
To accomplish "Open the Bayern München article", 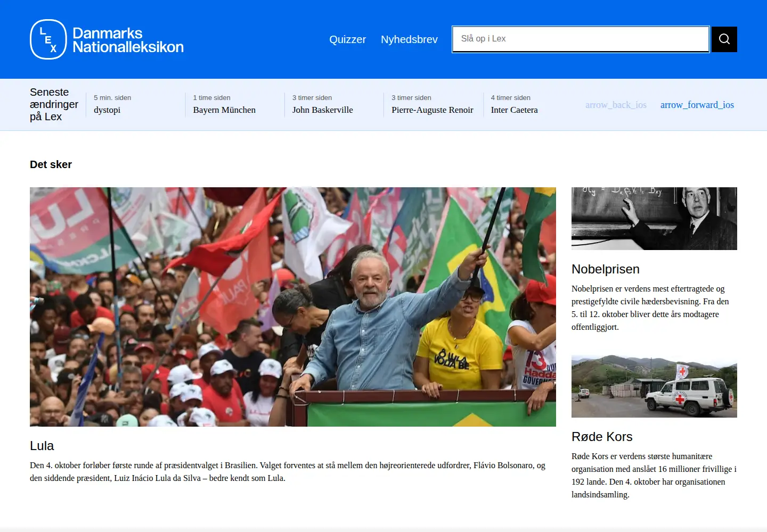I will (224, 110).
